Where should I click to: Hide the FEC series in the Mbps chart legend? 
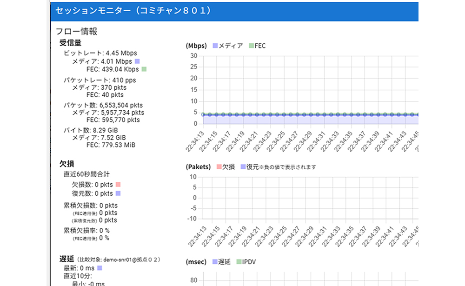(257, 46)
